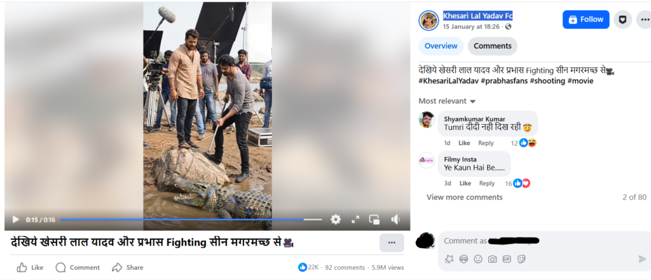Viewport: 651px width, 280px height.
Task: Mute the video volume
Action: tap(395, 220)
